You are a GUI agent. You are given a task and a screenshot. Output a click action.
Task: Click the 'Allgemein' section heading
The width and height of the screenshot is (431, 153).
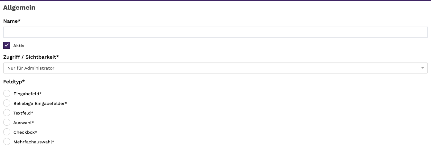[19, 8]
